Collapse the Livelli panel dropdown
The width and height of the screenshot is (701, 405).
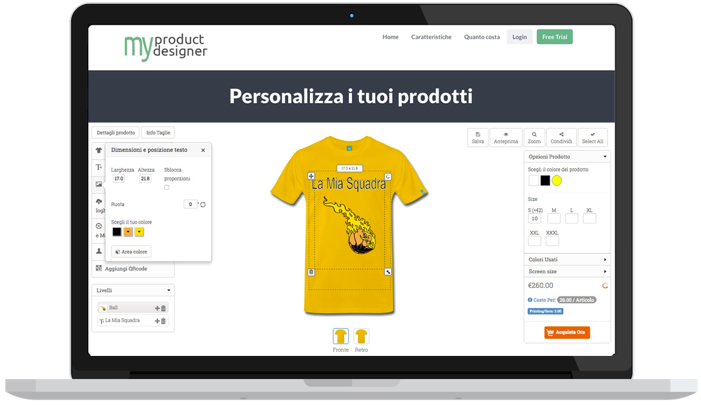tap(168, 291)
